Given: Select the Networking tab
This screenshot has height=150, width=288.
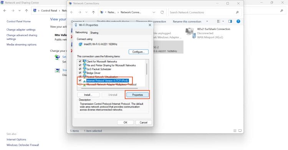Looking at the screenshot, I should pyautogui.click(x=81, y=32).
